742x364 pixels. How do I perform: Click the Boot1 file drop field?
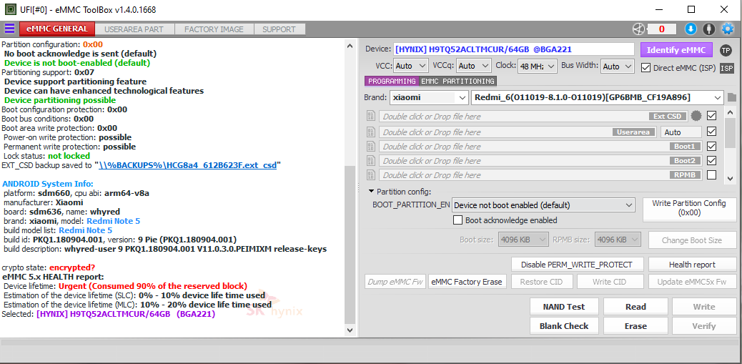click(541, 147)
